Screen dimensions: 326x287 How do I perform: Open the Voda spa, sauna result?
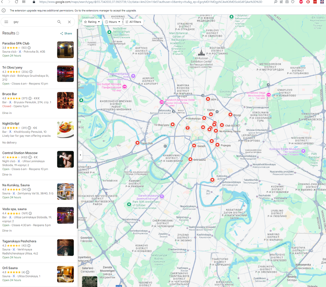coord(39,220)
